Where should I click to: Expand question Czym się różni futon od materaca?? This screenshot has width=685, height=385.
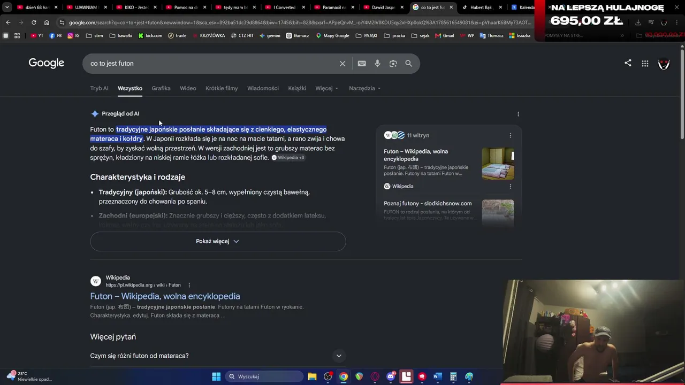click(218, 356)
